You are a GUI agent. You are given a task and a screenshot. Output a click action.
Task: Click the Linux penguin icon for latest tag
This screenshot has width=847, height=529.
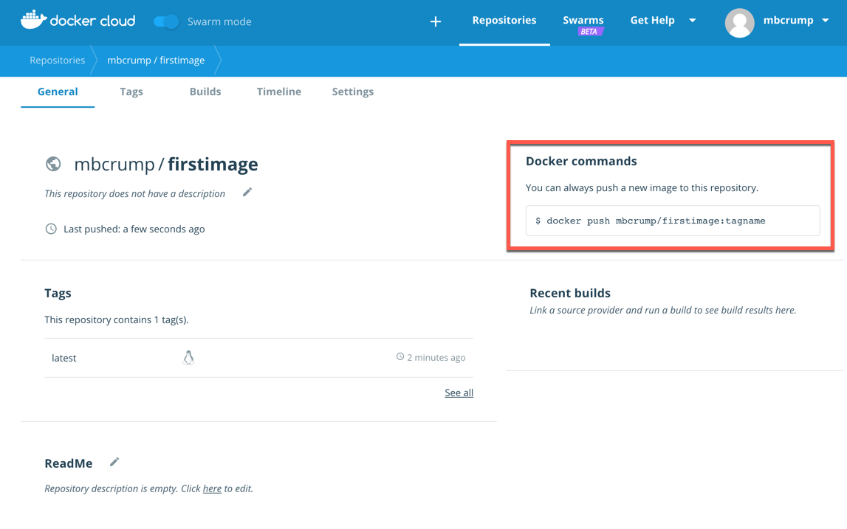click(x=188, y=358)
